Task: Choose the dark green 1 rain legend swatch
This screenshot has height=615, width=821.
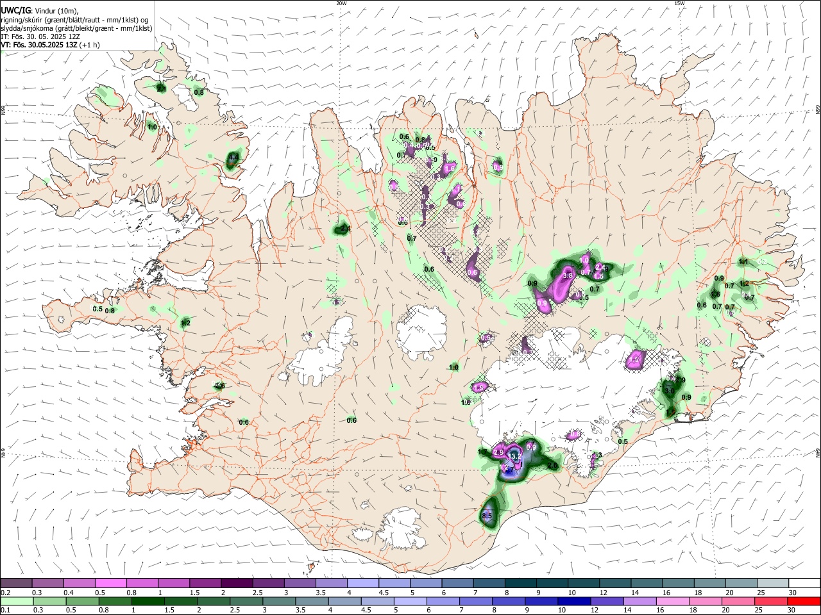Action: (x=148, y=601)
